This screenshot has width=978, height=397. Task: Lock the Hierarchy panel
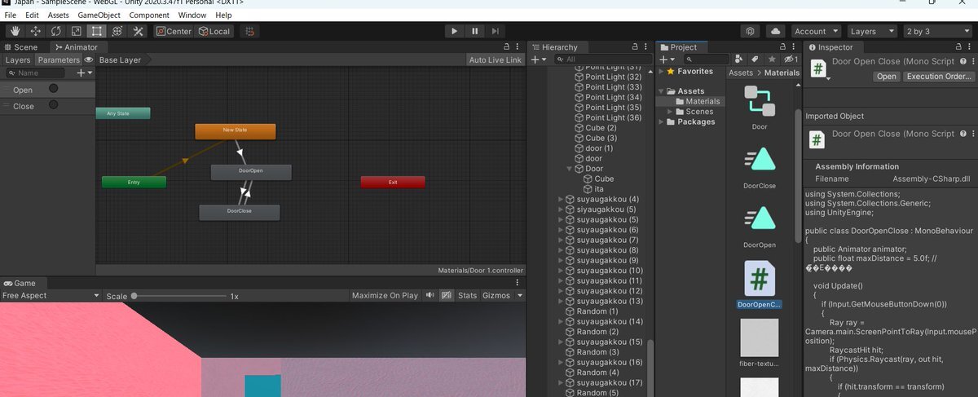coord(636,47)
